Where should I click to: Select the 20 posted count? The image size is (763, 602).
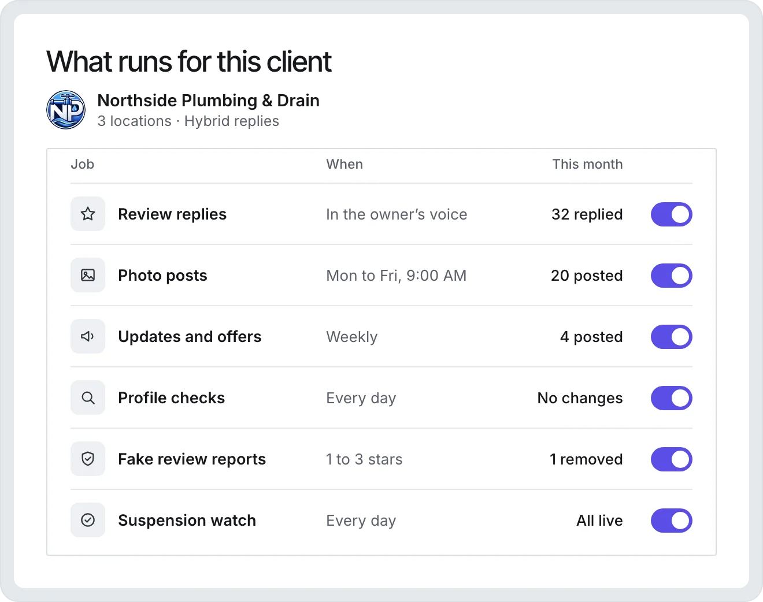pos(587,276)
